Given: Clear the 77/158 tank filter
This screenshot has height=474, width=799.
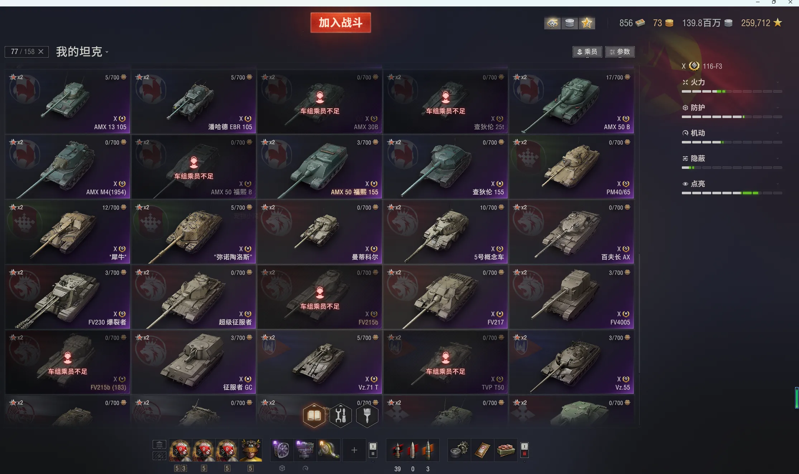Looking at the screenshot, I should coord(41,52).
